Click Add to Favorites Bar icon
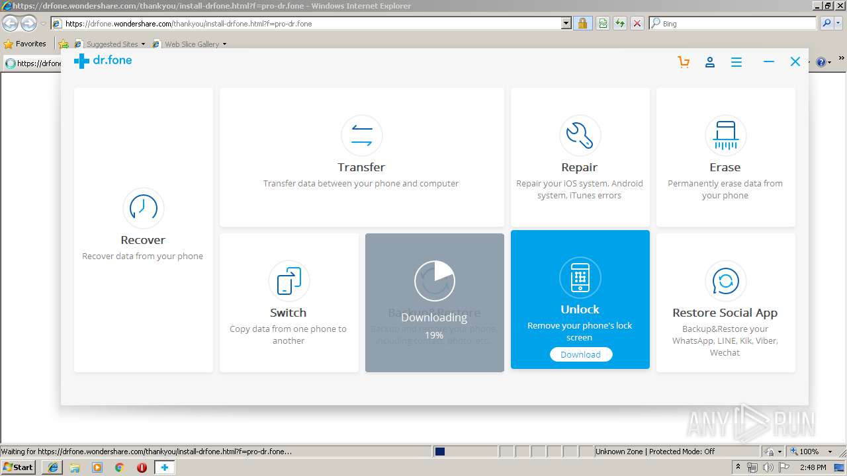This screenshot has width=847, height=476. [x=64, y=44]
